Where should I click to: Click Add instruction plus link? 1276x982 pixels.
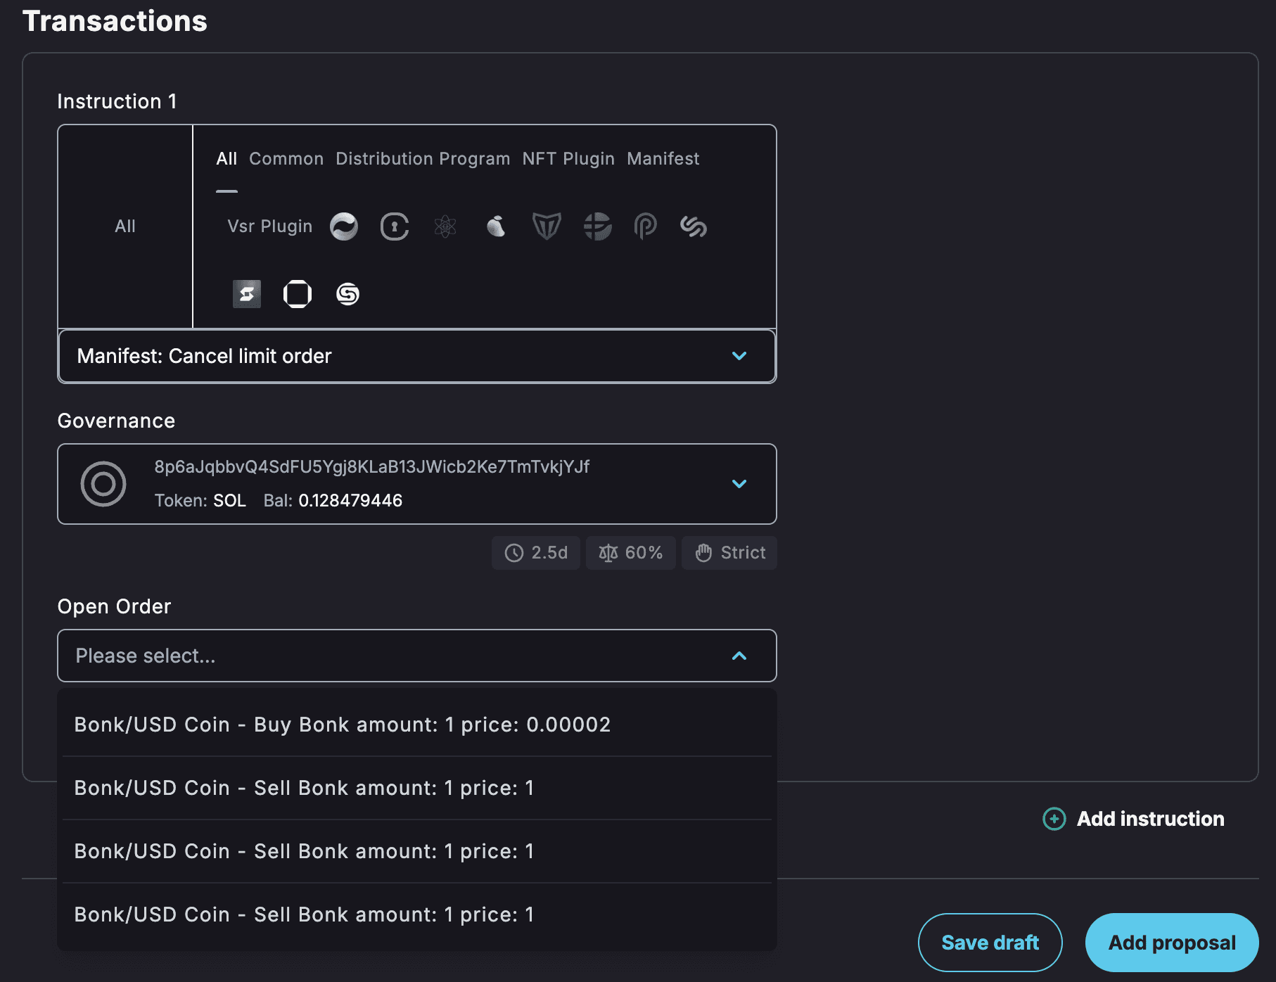pyautogui.click(x=1134, y=819)
